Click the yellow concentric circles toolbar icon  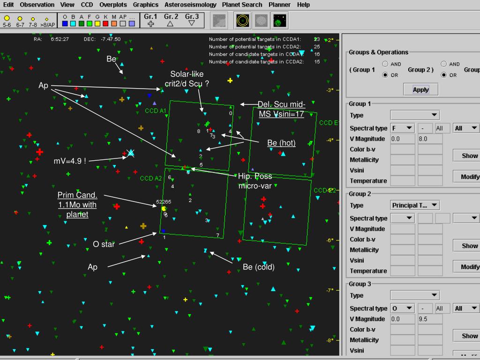click(243, 21)
